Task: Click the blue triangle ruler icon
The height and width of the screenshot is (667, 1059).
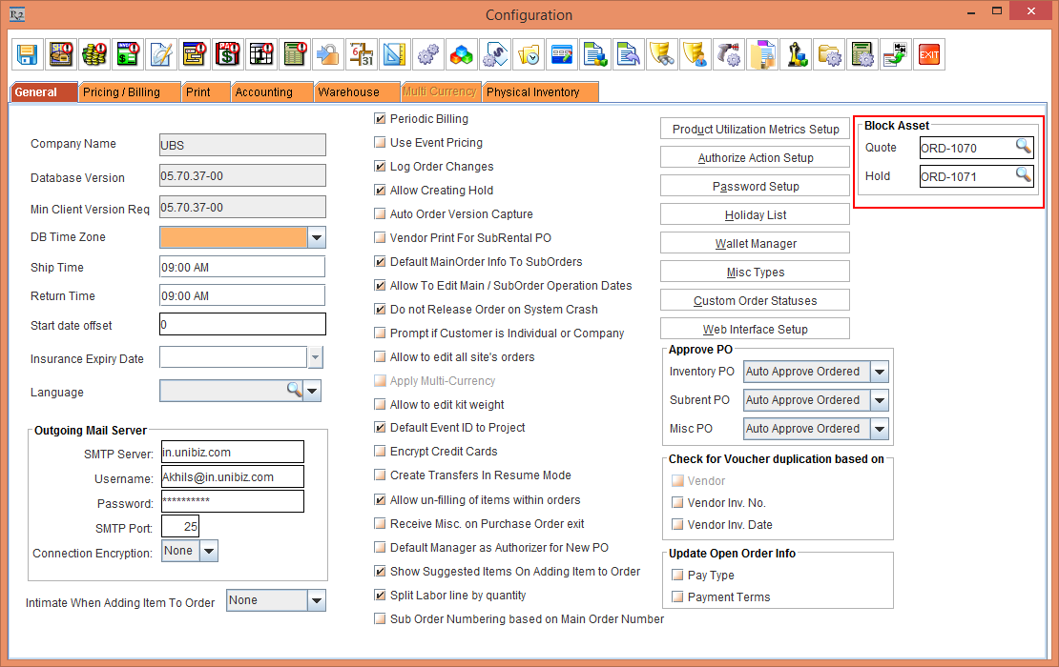Action: (x=394, y=54)
